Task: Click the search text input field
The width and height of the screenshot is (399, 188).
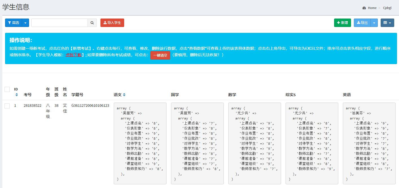Action: pyautogui.click(x=59, y=23)
